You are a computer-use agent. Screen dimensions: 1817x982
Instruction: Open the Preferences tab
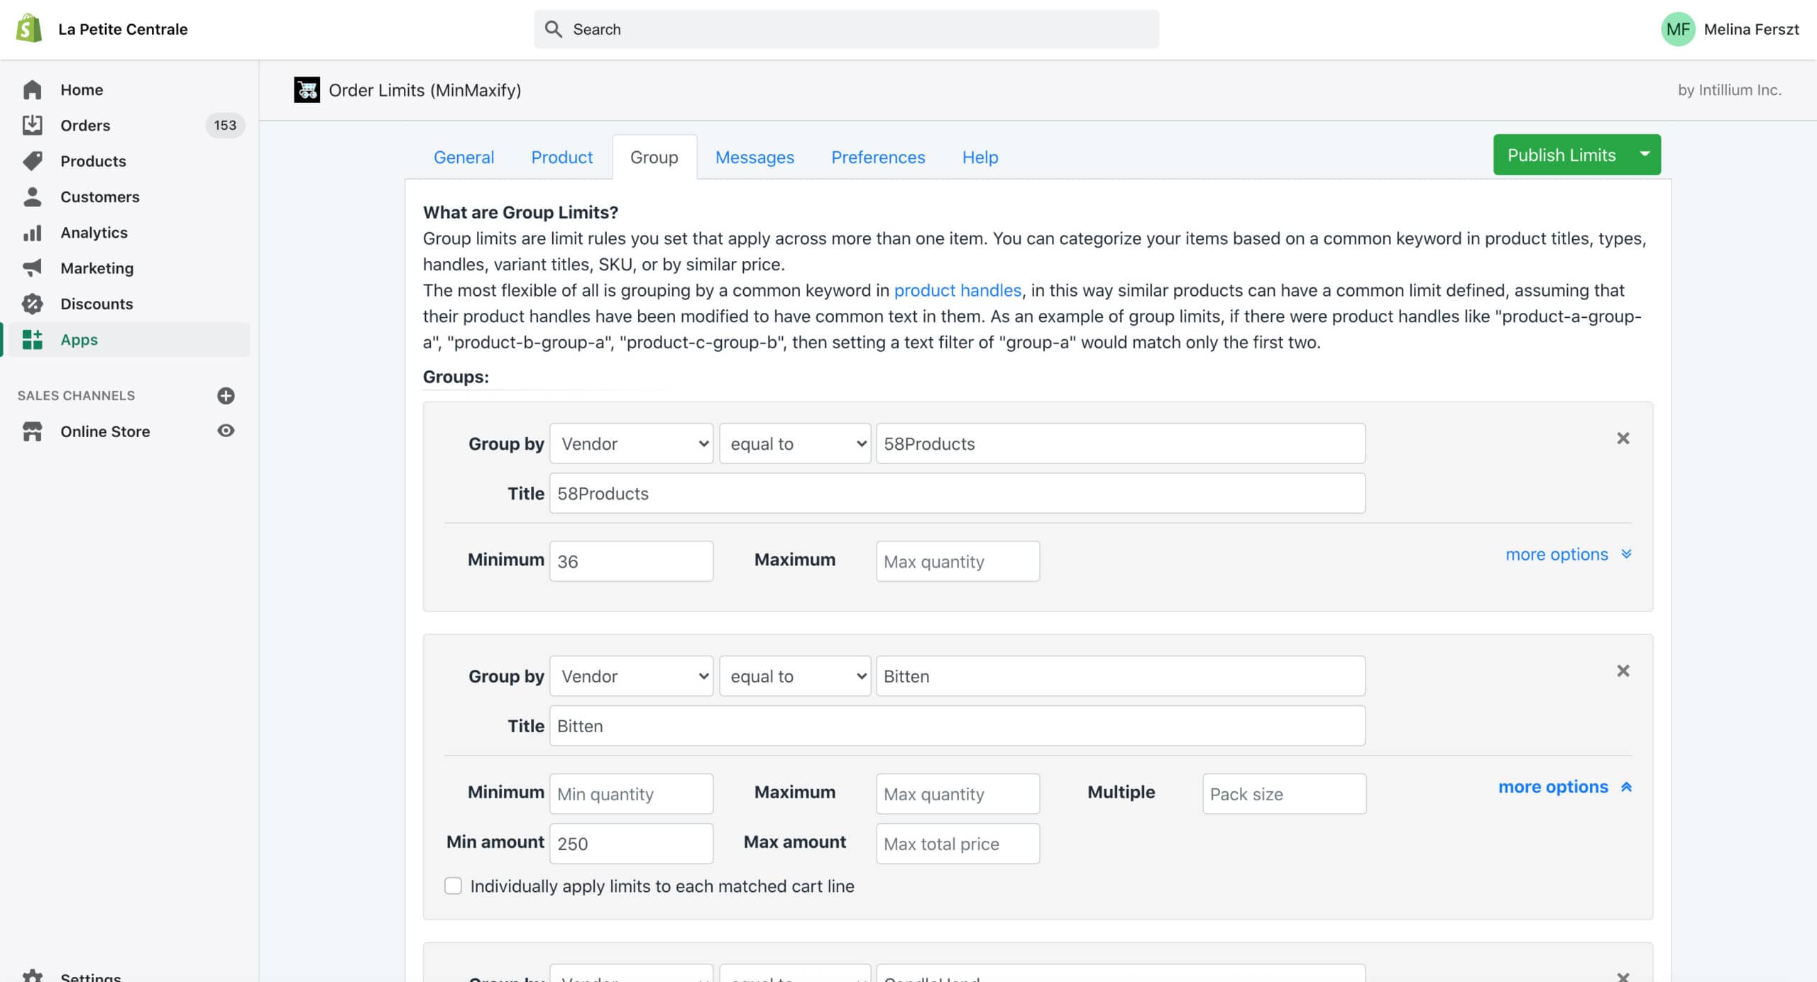pyautogui.click(x=878, y=157)
